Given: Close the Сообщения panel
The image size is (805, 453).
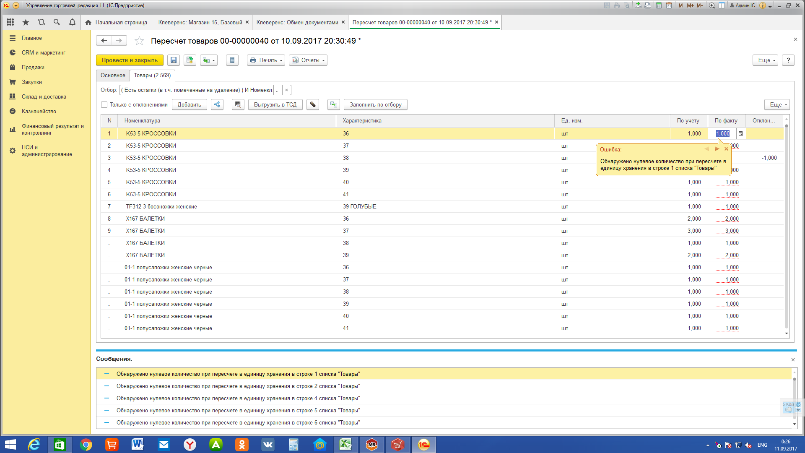Looking at the screenshot, I should click(x=793, y=360).
